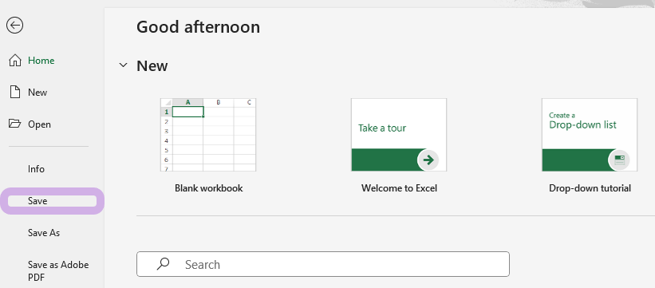
Task: Click the magnifying glass search icon
Action: point(163,264)
